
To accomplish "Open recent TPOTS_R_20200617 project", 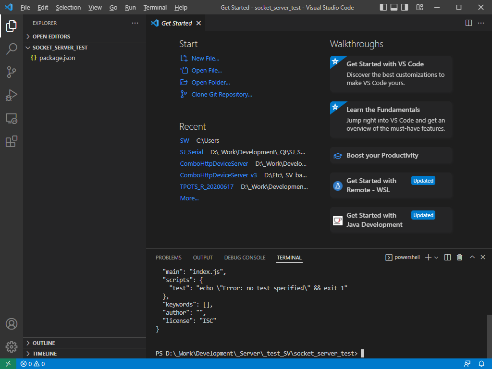I will (207, 187).
